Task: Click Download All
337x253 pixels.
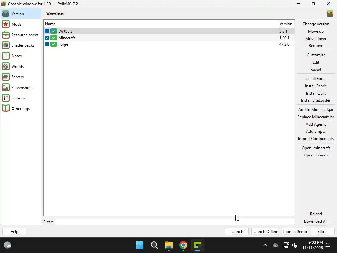Action: click(x=316, y=221)
